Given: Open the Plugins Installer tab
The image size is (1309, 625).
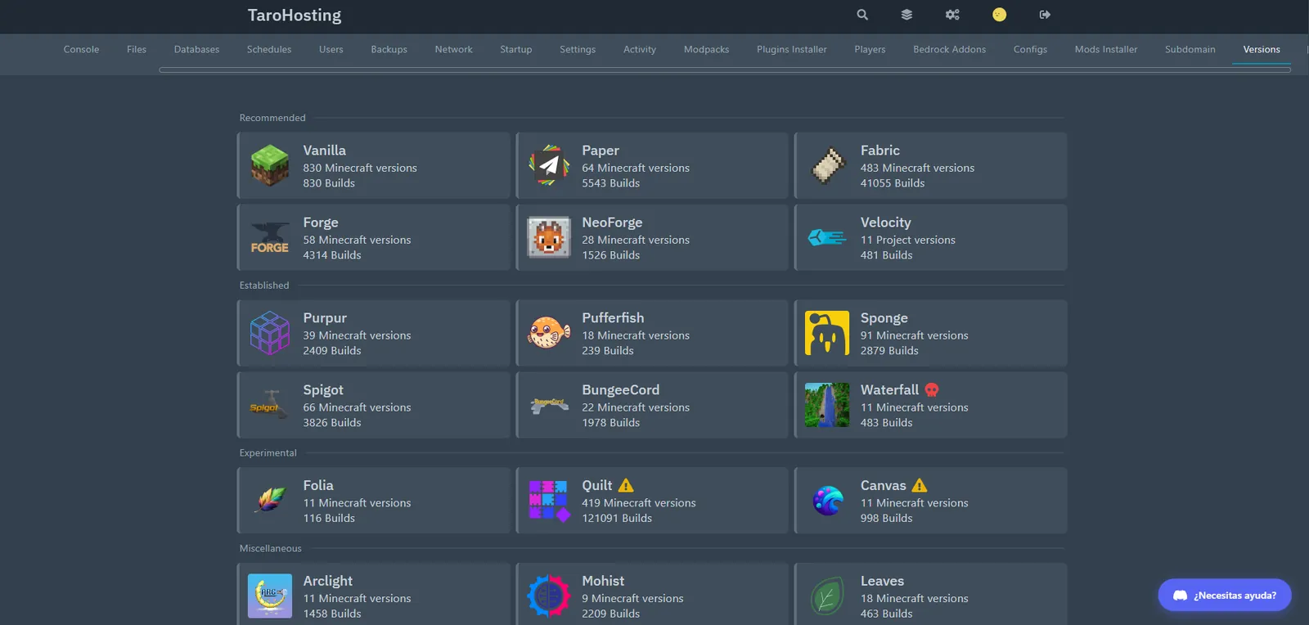Looking at the screenshot, I should [x=791, y=49].
